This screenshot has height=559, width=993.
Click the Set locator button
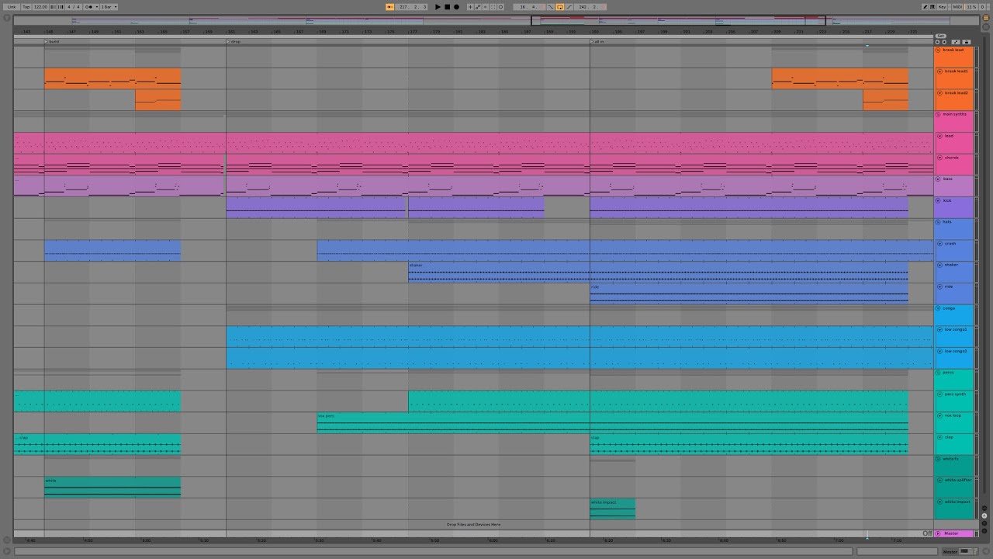(941, 36)
